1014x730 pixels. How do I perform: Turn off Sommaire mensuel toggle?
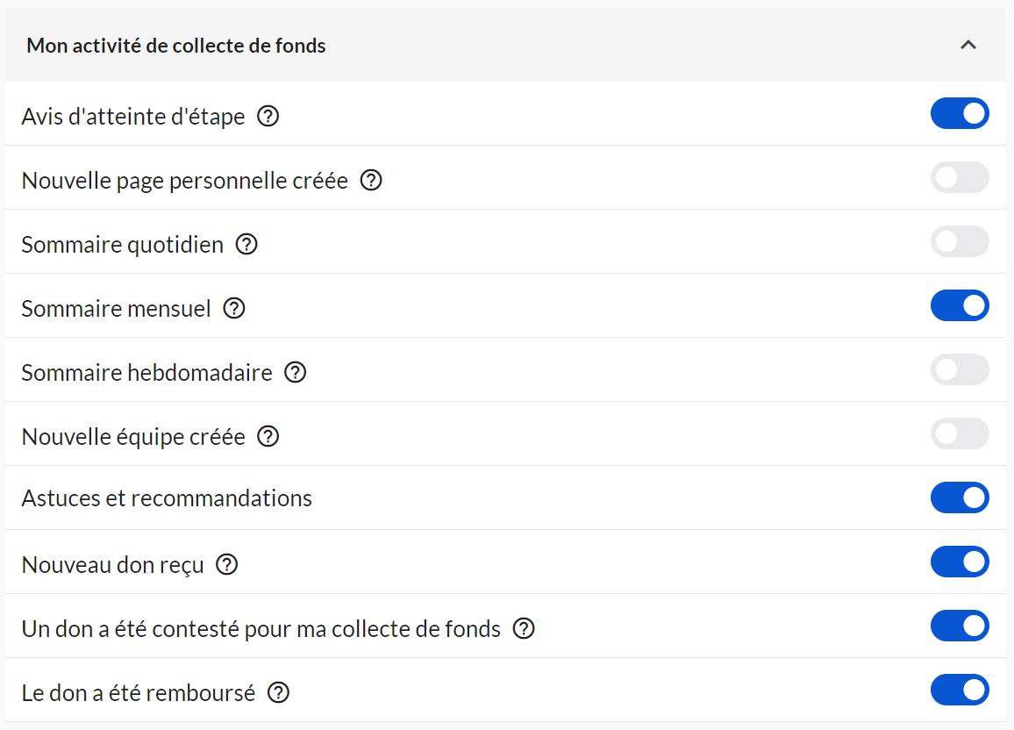pos(960,305)
